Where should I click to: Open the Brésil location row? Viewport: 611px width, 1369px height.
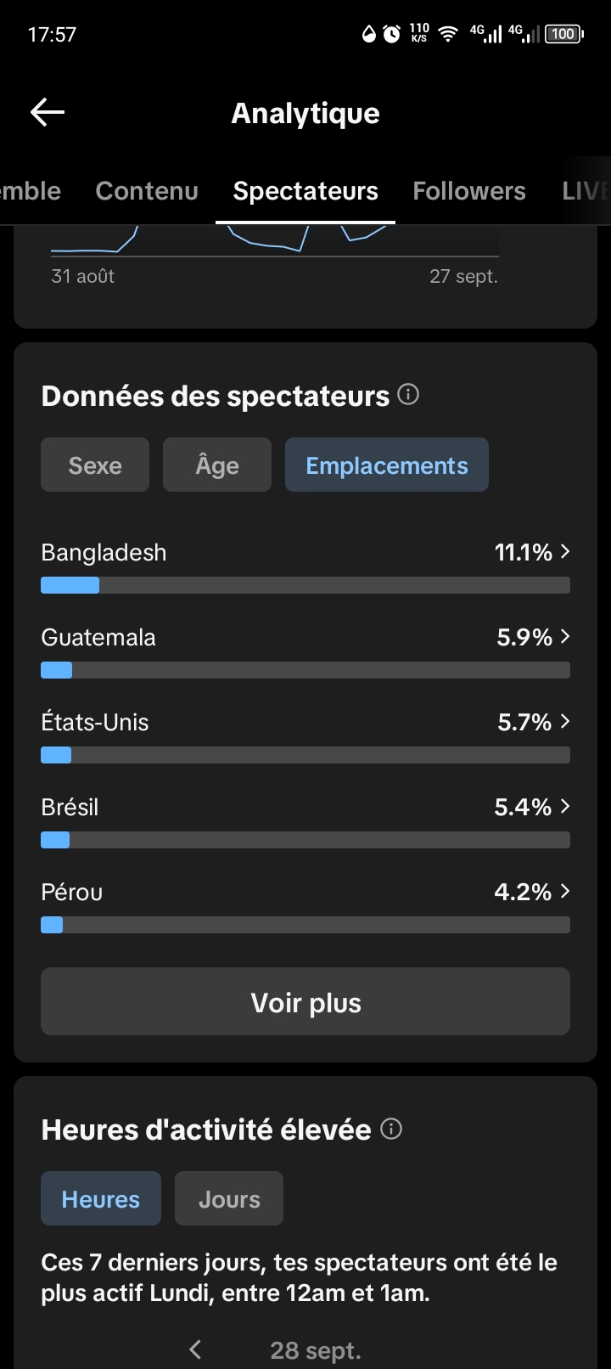click(305, 820)
